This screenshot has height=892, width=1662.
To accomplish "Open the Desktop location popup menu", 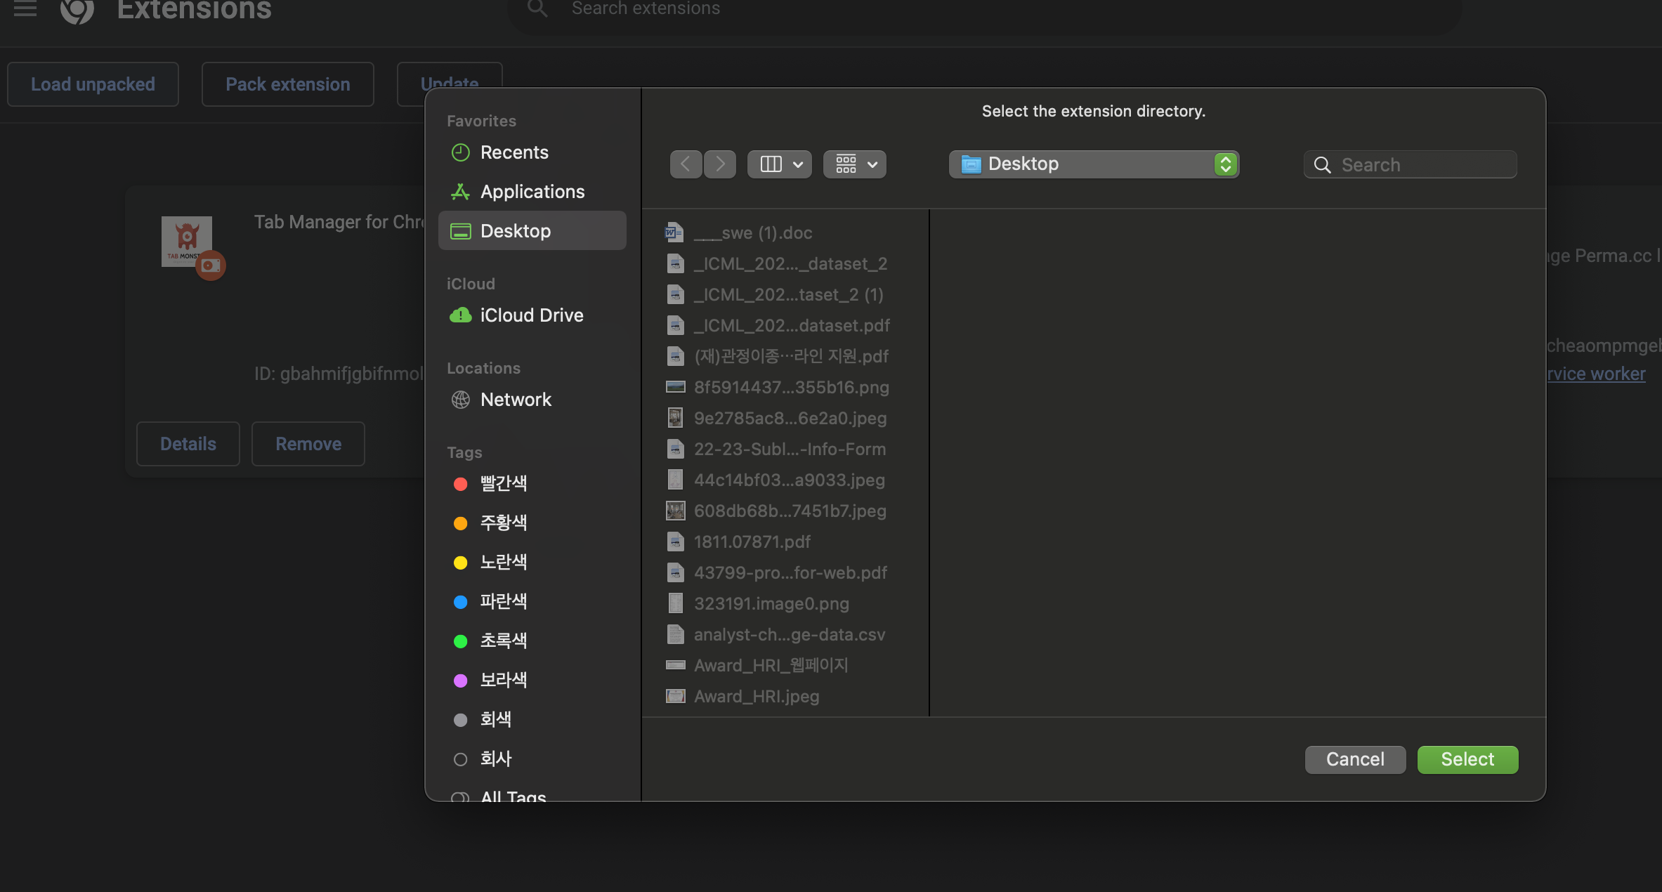I will pyautogui.click(x=1093, y=164).
